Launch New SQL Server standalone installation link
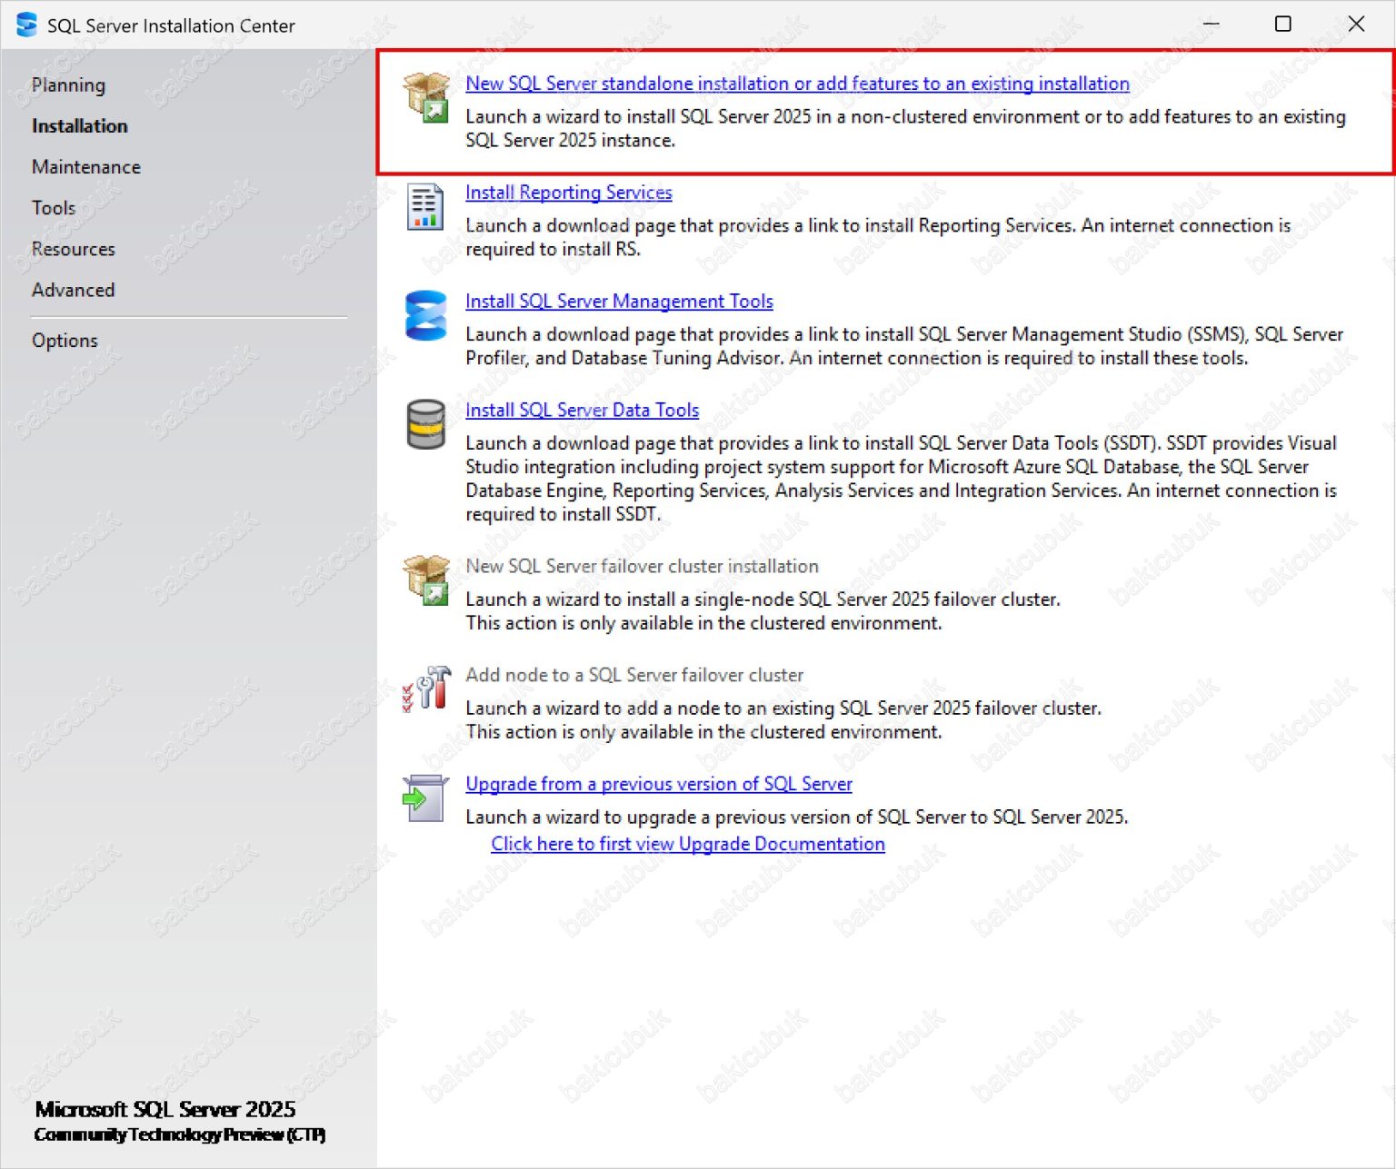Image resolution: width=1396 pixels, height=1169 pixels. click(x=797, y=83)
